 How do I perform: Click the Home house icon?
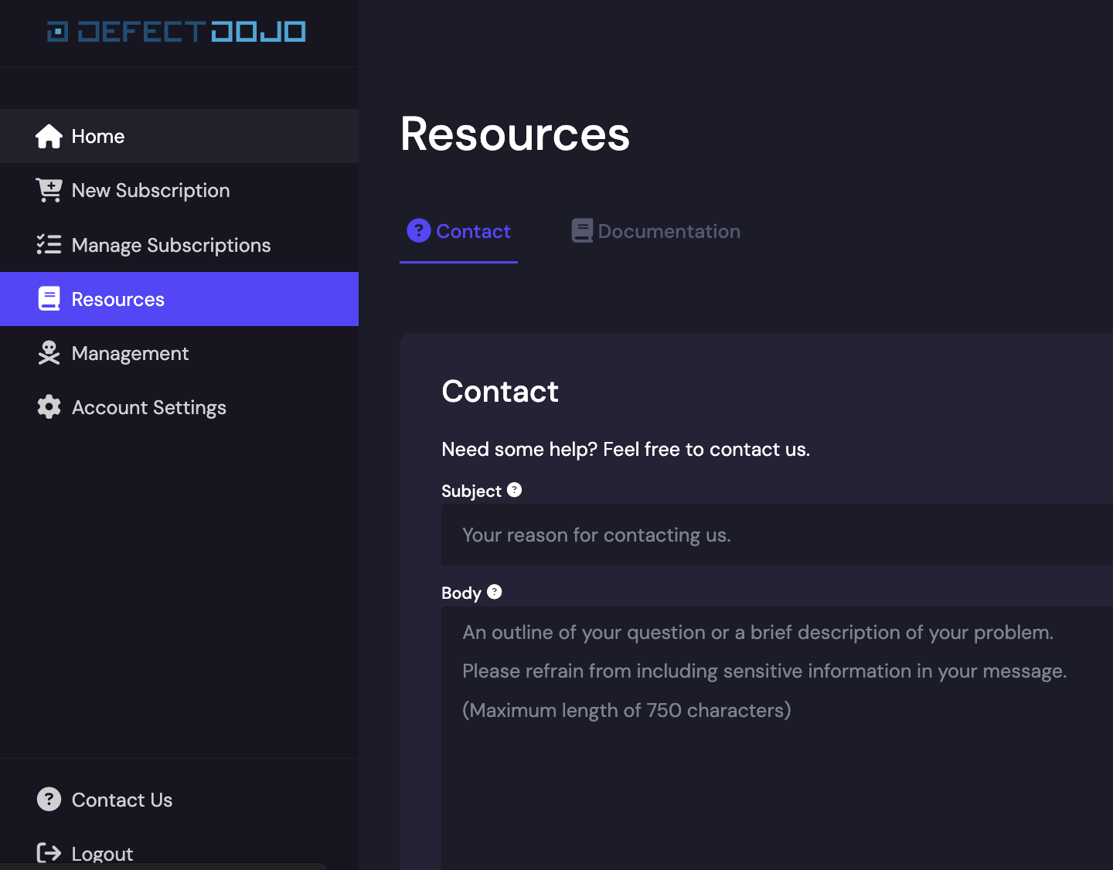click(x=49, y=137)
